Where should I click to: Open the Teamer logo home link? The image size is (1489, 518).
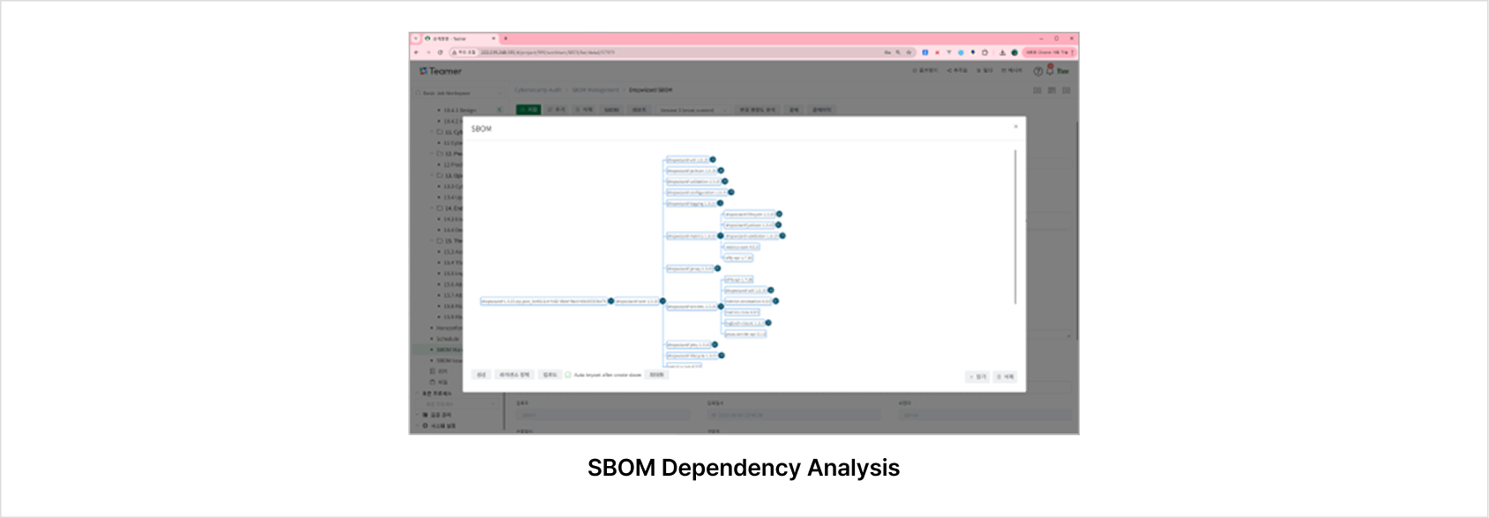pyautogui.click(x=441, y=71)
